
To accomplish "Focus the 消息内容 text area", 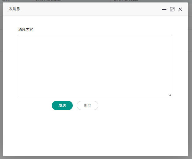I will [x=95, y=65].
